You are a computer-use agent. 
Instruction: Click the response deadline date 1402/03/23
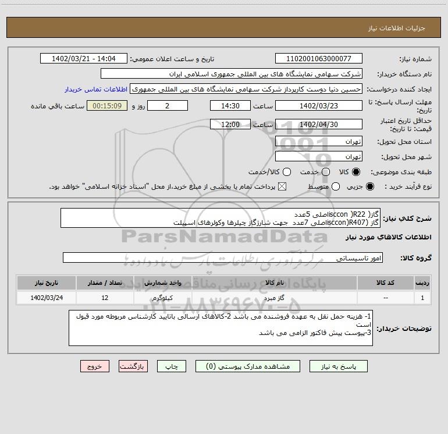tap(319, 106)
